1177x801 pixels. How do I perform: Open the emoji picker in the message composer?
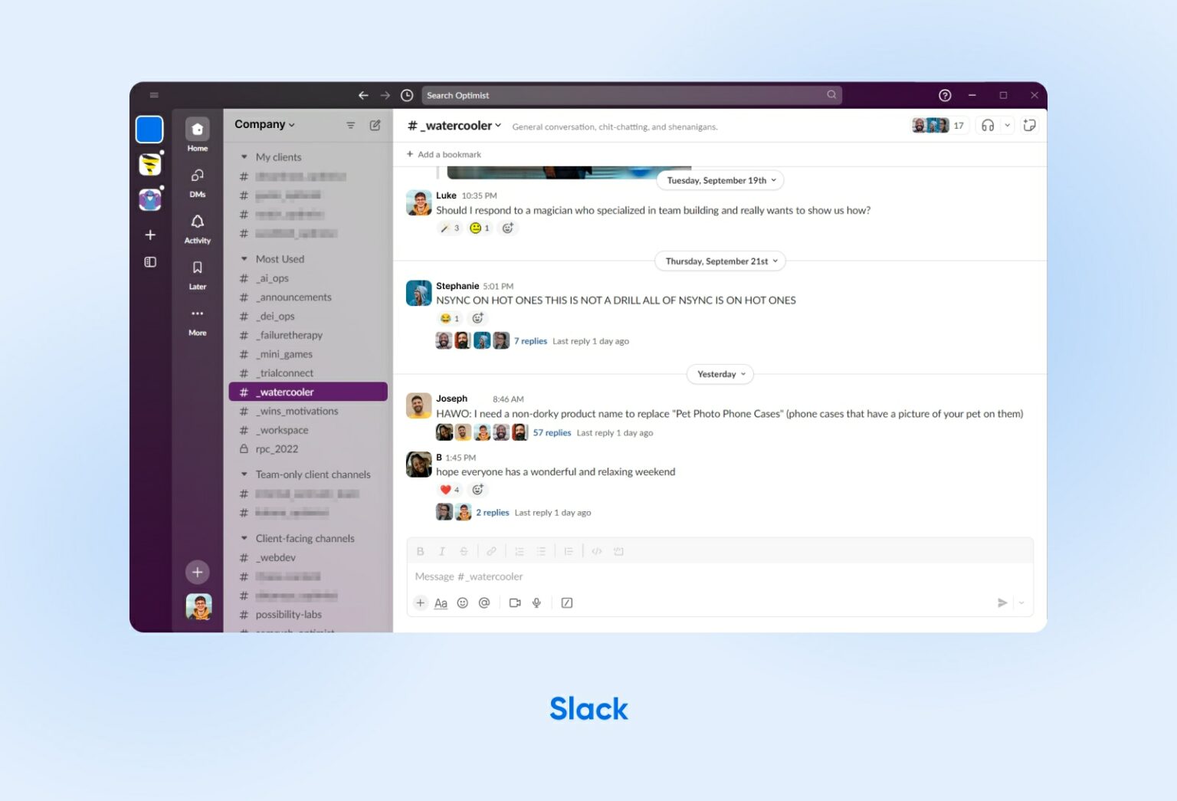(463, 602)
